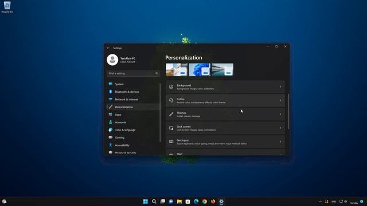Viewport: 367px width, 206px height.
Task: Open Accessibility settings category
Action: (x=133, y=145)
